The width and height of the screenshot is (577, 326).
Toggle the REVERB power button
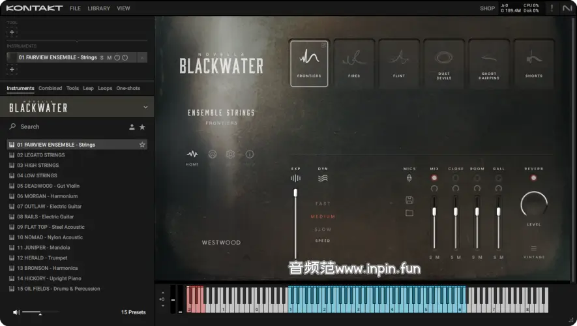[533, 178]
